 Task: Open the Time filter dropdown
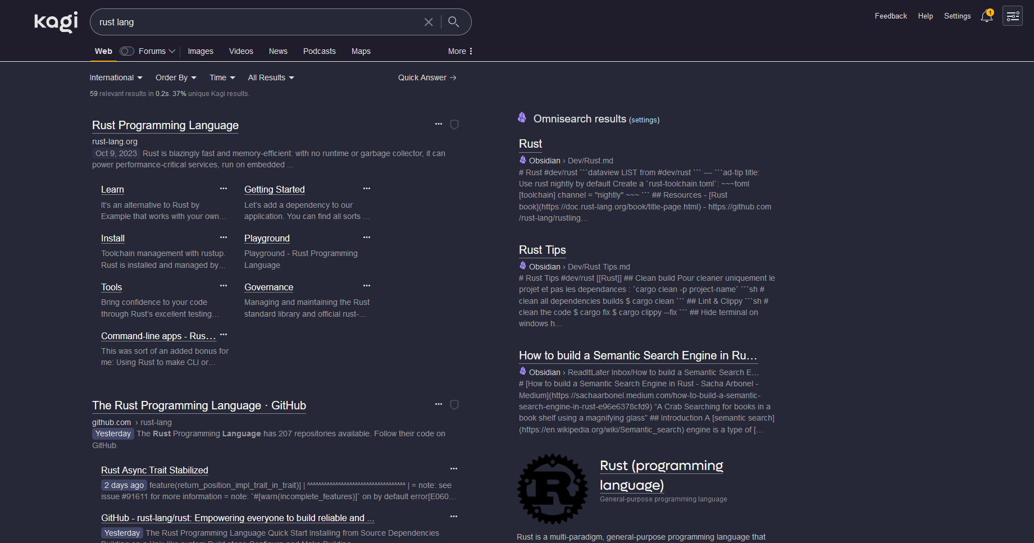pos(222,77)
